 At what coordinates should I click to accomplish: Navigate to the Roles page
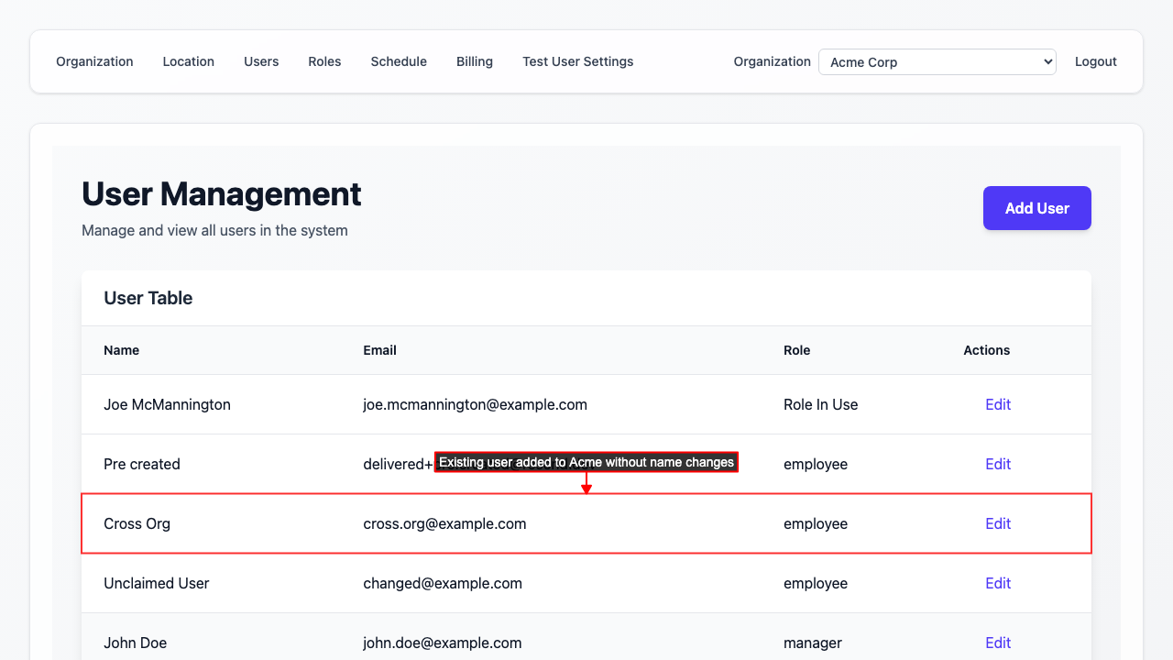tap(324, 61)
